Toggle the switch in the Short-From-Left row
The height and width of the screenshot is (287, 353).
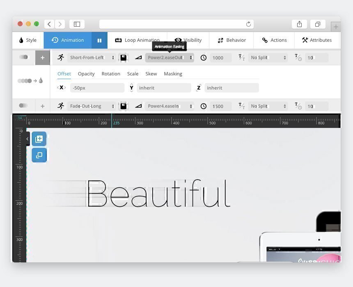[24, 57]
